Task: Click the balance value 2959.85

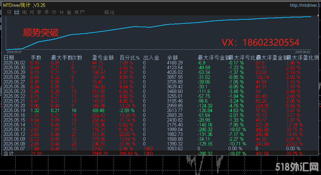Action: click(x=175, y=106)
